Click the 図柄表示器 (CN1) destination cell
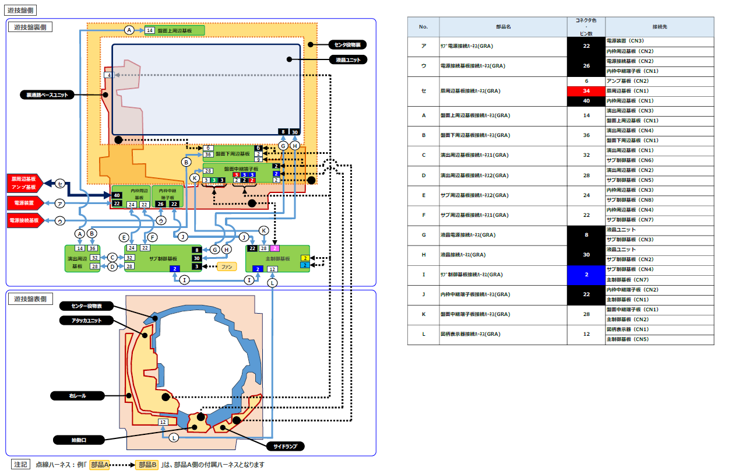The height and width of the screenshot is (474, 732). click(660, 329)
